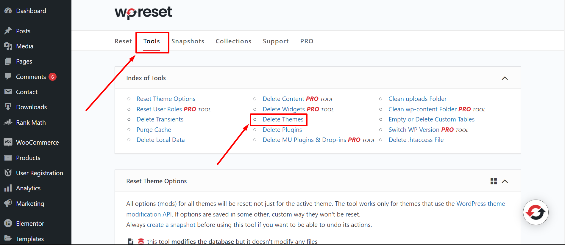This screenshot has width=565, height=245.
Task: Click Switch WP Version link
Action: [414, 130]
